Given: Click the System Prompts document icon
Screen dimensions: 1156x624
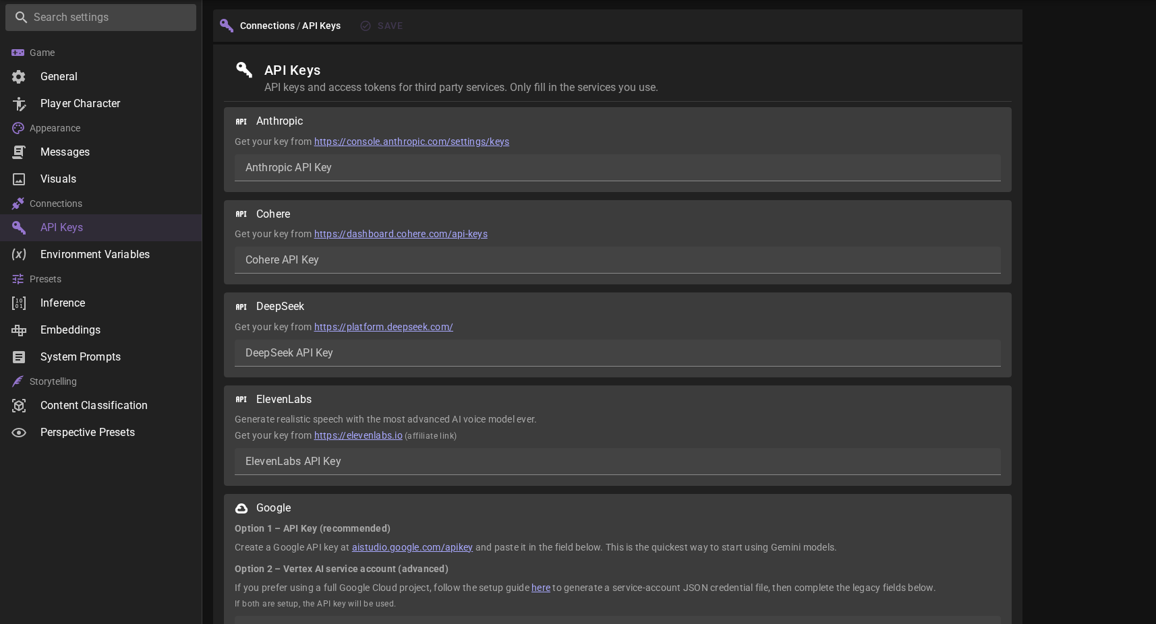Looking at the screenshot, I should pos(19,357).
